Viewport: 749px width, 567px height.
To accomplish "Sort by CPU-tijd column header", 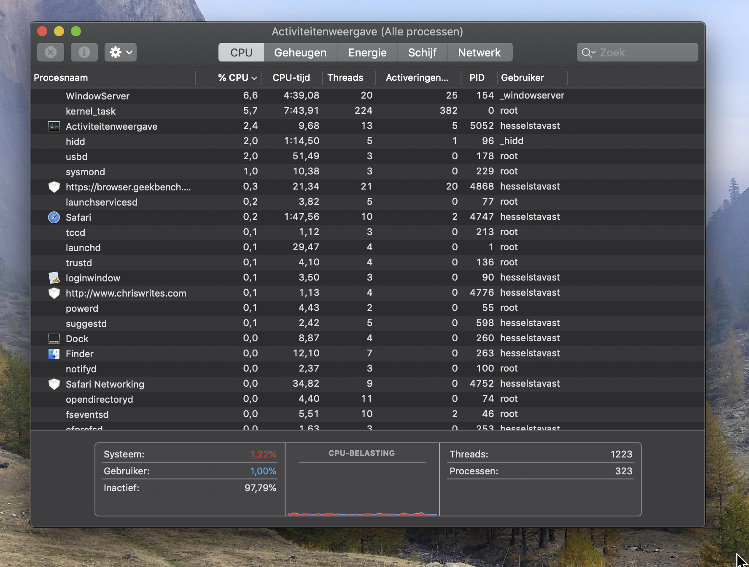I will pos(291,78).
